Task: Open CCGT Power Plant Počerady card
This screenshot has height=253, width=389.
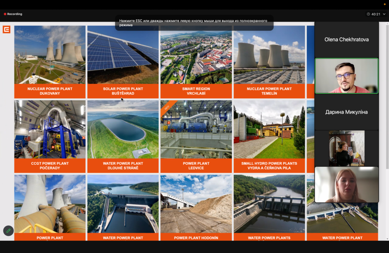Action: pos(50,136)
